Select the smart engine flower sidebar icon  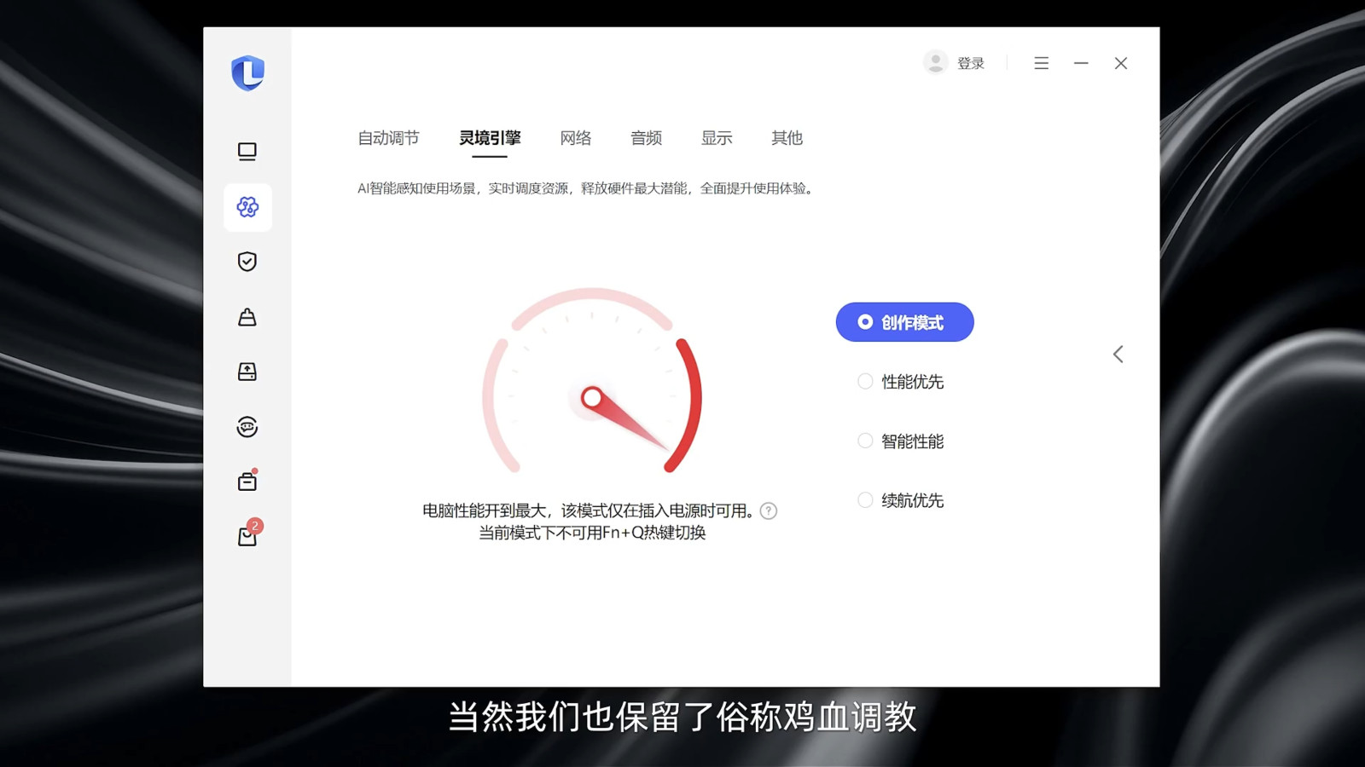[x=247, y=207]
